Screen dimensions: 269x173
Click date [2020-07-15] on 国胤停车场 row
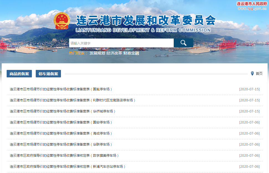[x=249, y=89]
